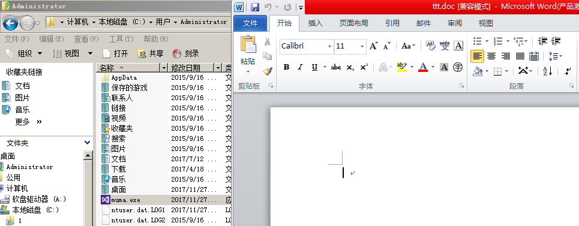Click the Grow Font icon
Viewport: 579px width, 226px height.
[373, 46]
